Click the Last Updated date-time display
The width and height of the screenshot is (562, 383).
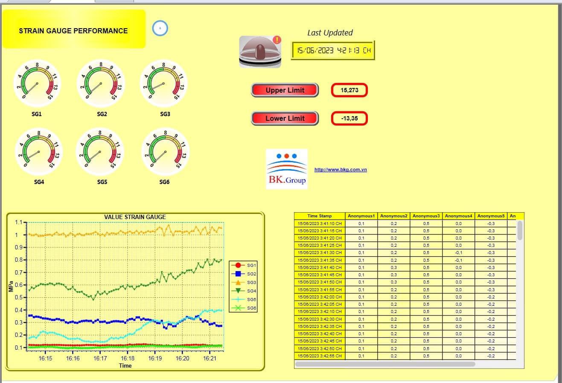(x=333, y=50)
